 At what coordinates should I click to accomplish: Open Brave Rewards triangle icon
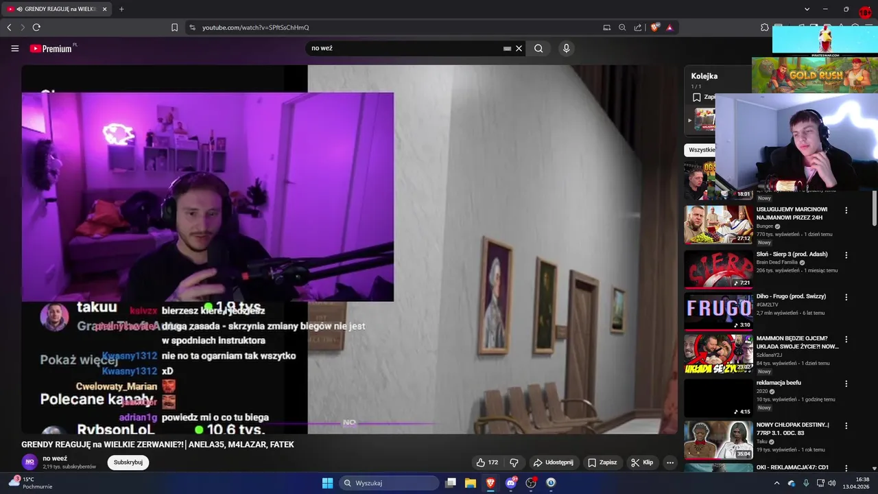(x=669, y=27)
